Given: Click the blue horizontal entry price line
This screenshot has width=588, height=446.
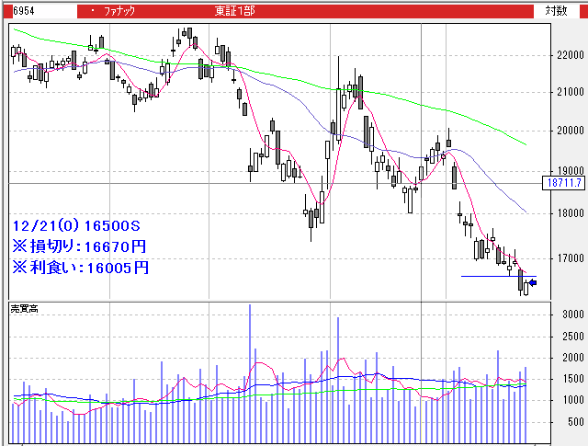Looking at the screenshot, I should 487,276.
